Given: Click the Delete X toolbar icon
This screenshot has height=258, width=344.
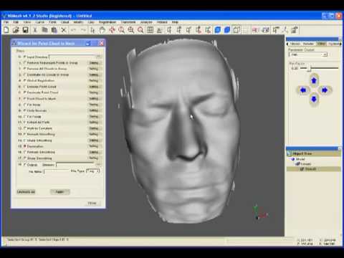Looking at the screenshot, I should click(64, 30).
